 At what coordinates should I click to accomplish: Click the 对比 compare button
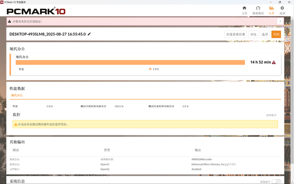[x=253, y=34]
